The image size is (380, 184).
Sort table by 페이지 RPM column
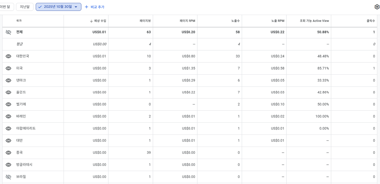pos(187,21)
